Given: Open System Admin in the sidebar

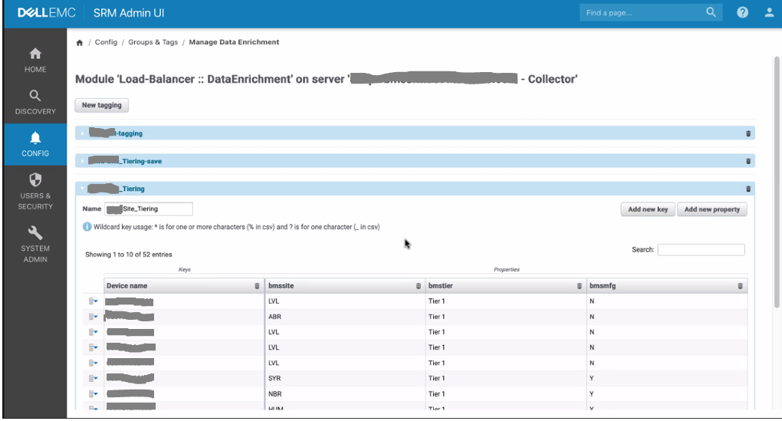Looking at the screenshot, I should (35, 244).
